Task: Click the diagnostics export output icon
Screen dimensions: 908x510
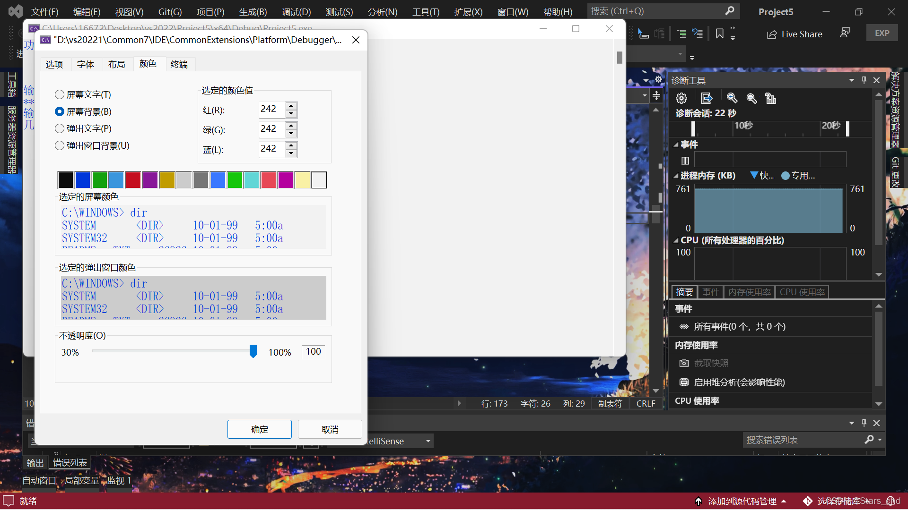Action: coord(707,98)
